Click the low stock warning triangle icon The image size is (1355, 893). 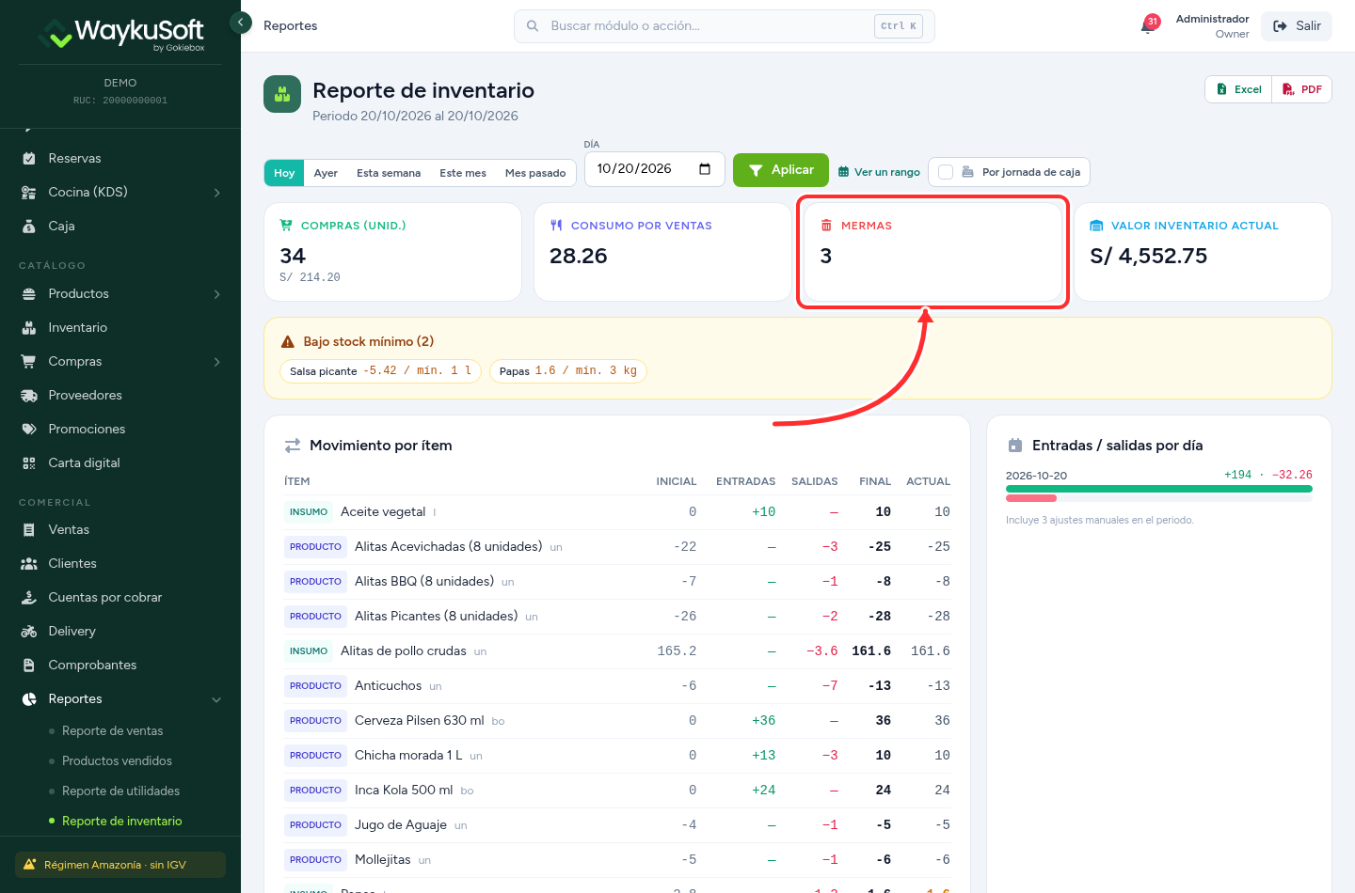(288, 341)
